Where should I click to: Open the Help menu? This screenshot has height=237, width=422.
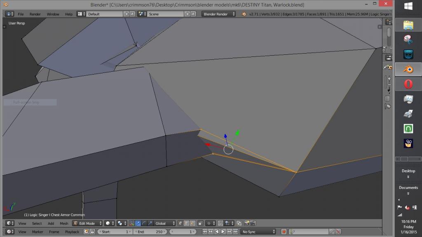[69, 14]
